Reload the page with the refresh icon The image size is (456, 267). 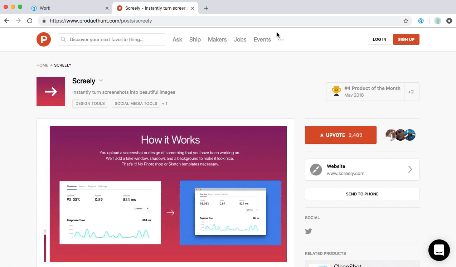pos(30,21)
